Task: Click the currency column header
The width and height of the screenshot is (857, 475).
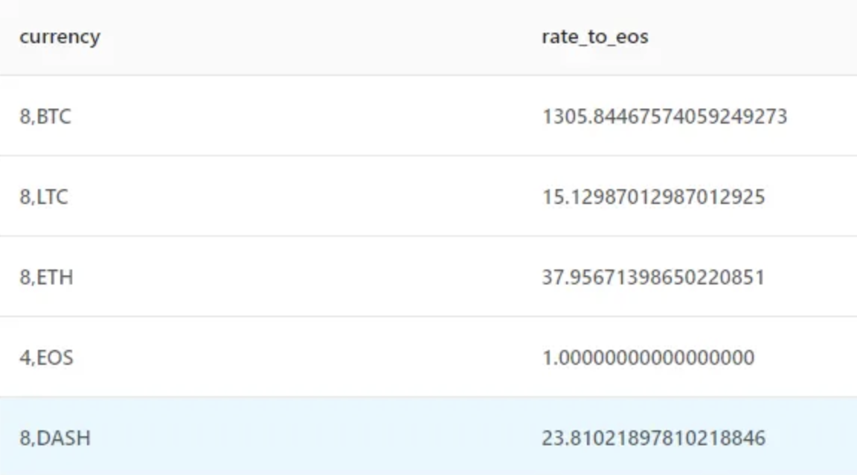Action: (60, 37)
